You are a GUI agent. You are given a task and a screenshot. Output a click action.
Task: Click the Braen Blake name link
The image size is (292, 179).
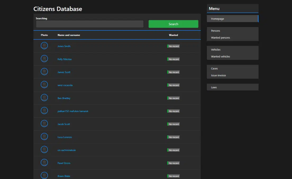[x=64, y=176]
